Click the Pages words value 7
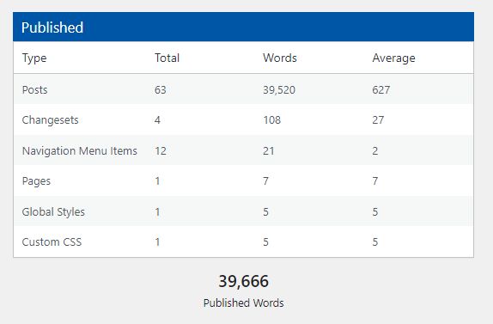The width and height of the screenshot is (493, 324). [x=265, y=180]
